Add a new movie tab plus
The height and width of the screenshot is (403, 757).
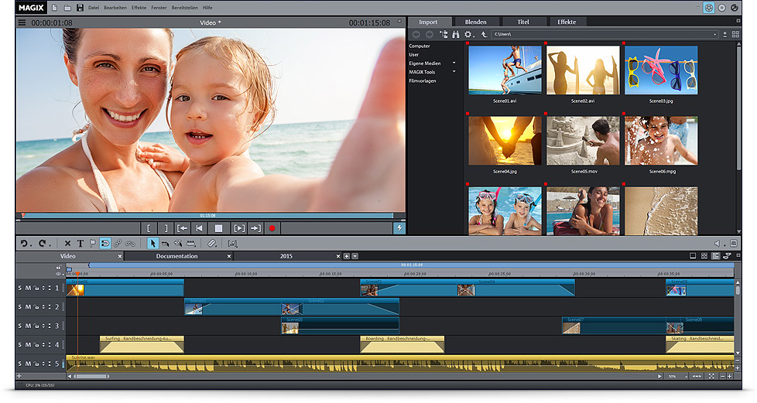pos(346,256)
